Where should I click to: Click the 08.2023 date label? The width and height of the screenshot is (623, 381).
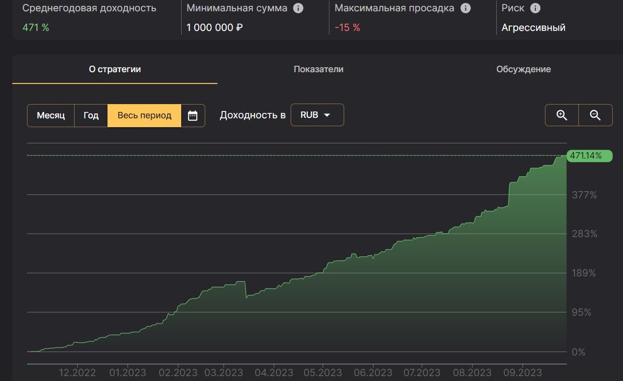472,373
